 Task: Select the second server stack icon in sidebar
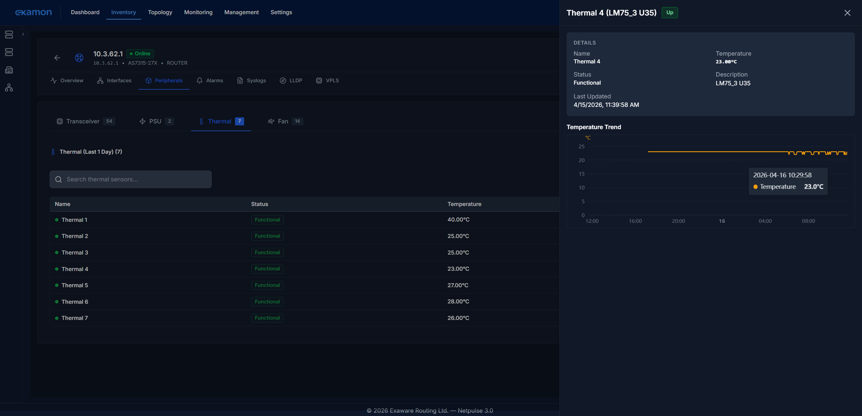pyautogui.click(x=9, y=52)
